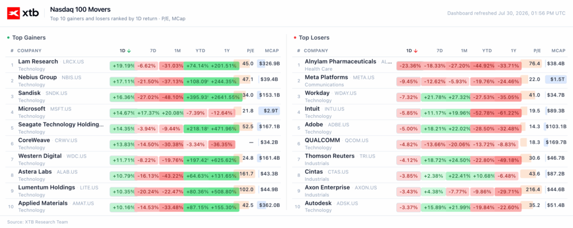This screenshot has width=573, height=228.
Task: Open the CoreWeave company row
Action: click(x=143, y=144)
